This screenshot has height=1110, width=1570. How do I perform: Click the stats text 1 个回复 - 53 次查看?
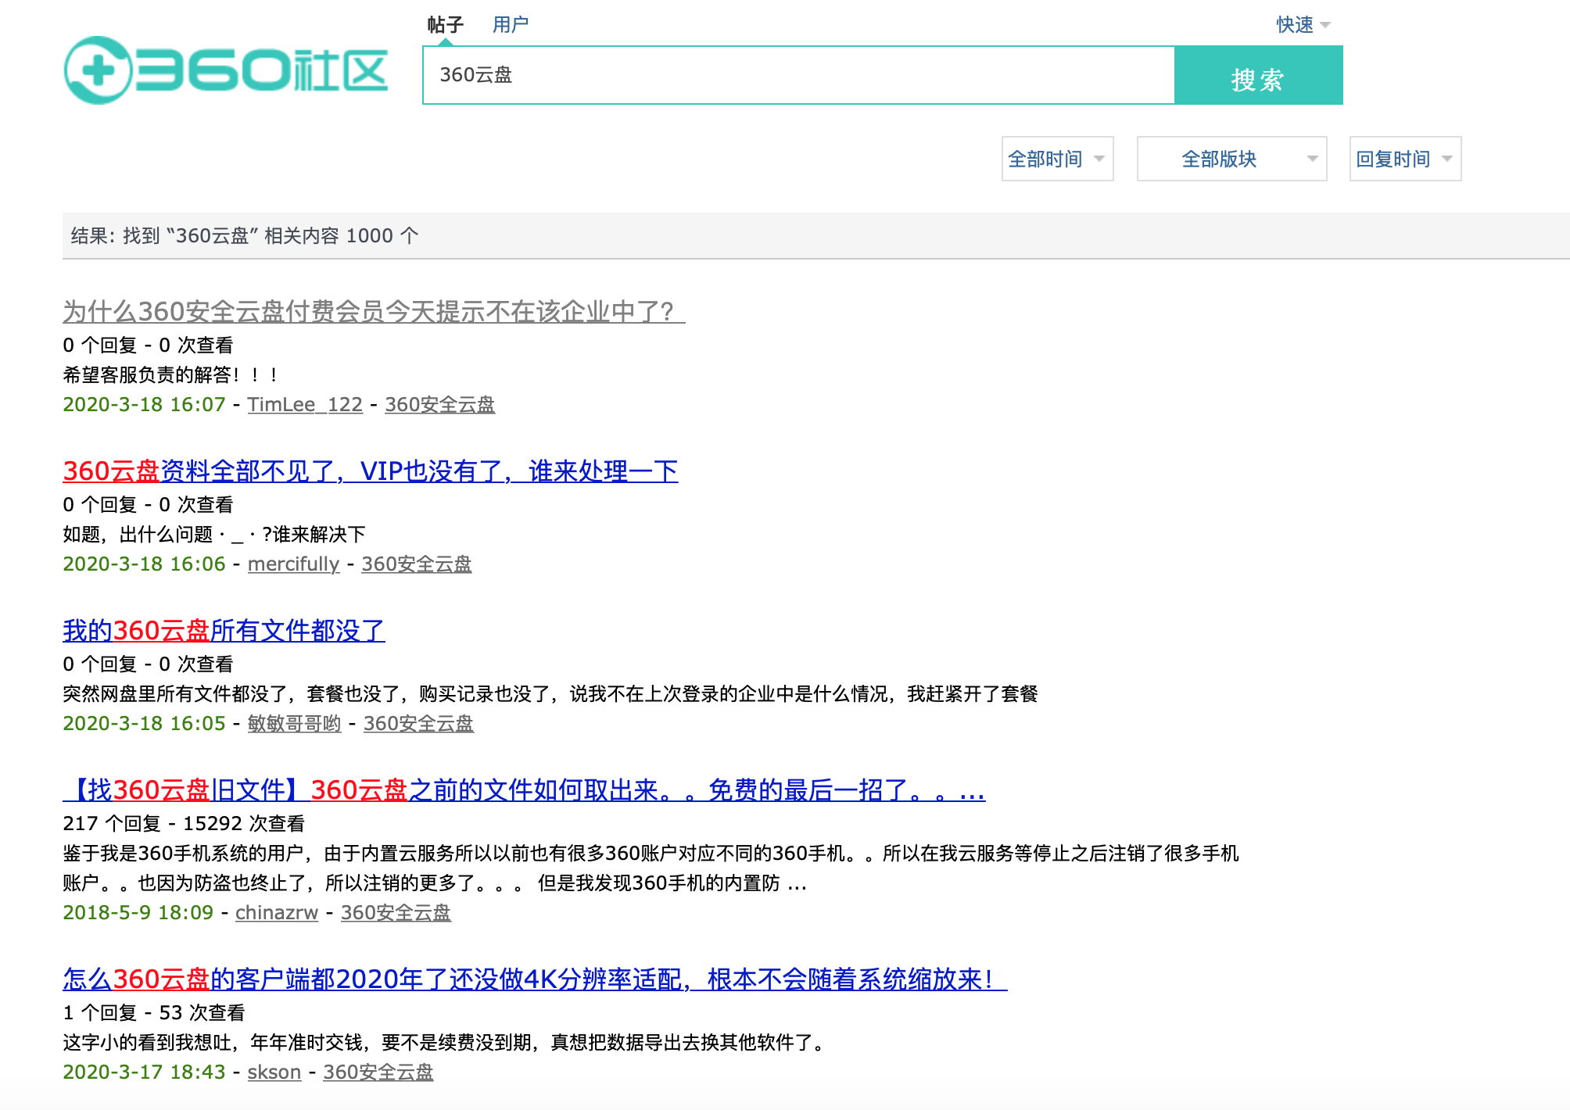click(154, 1012)
